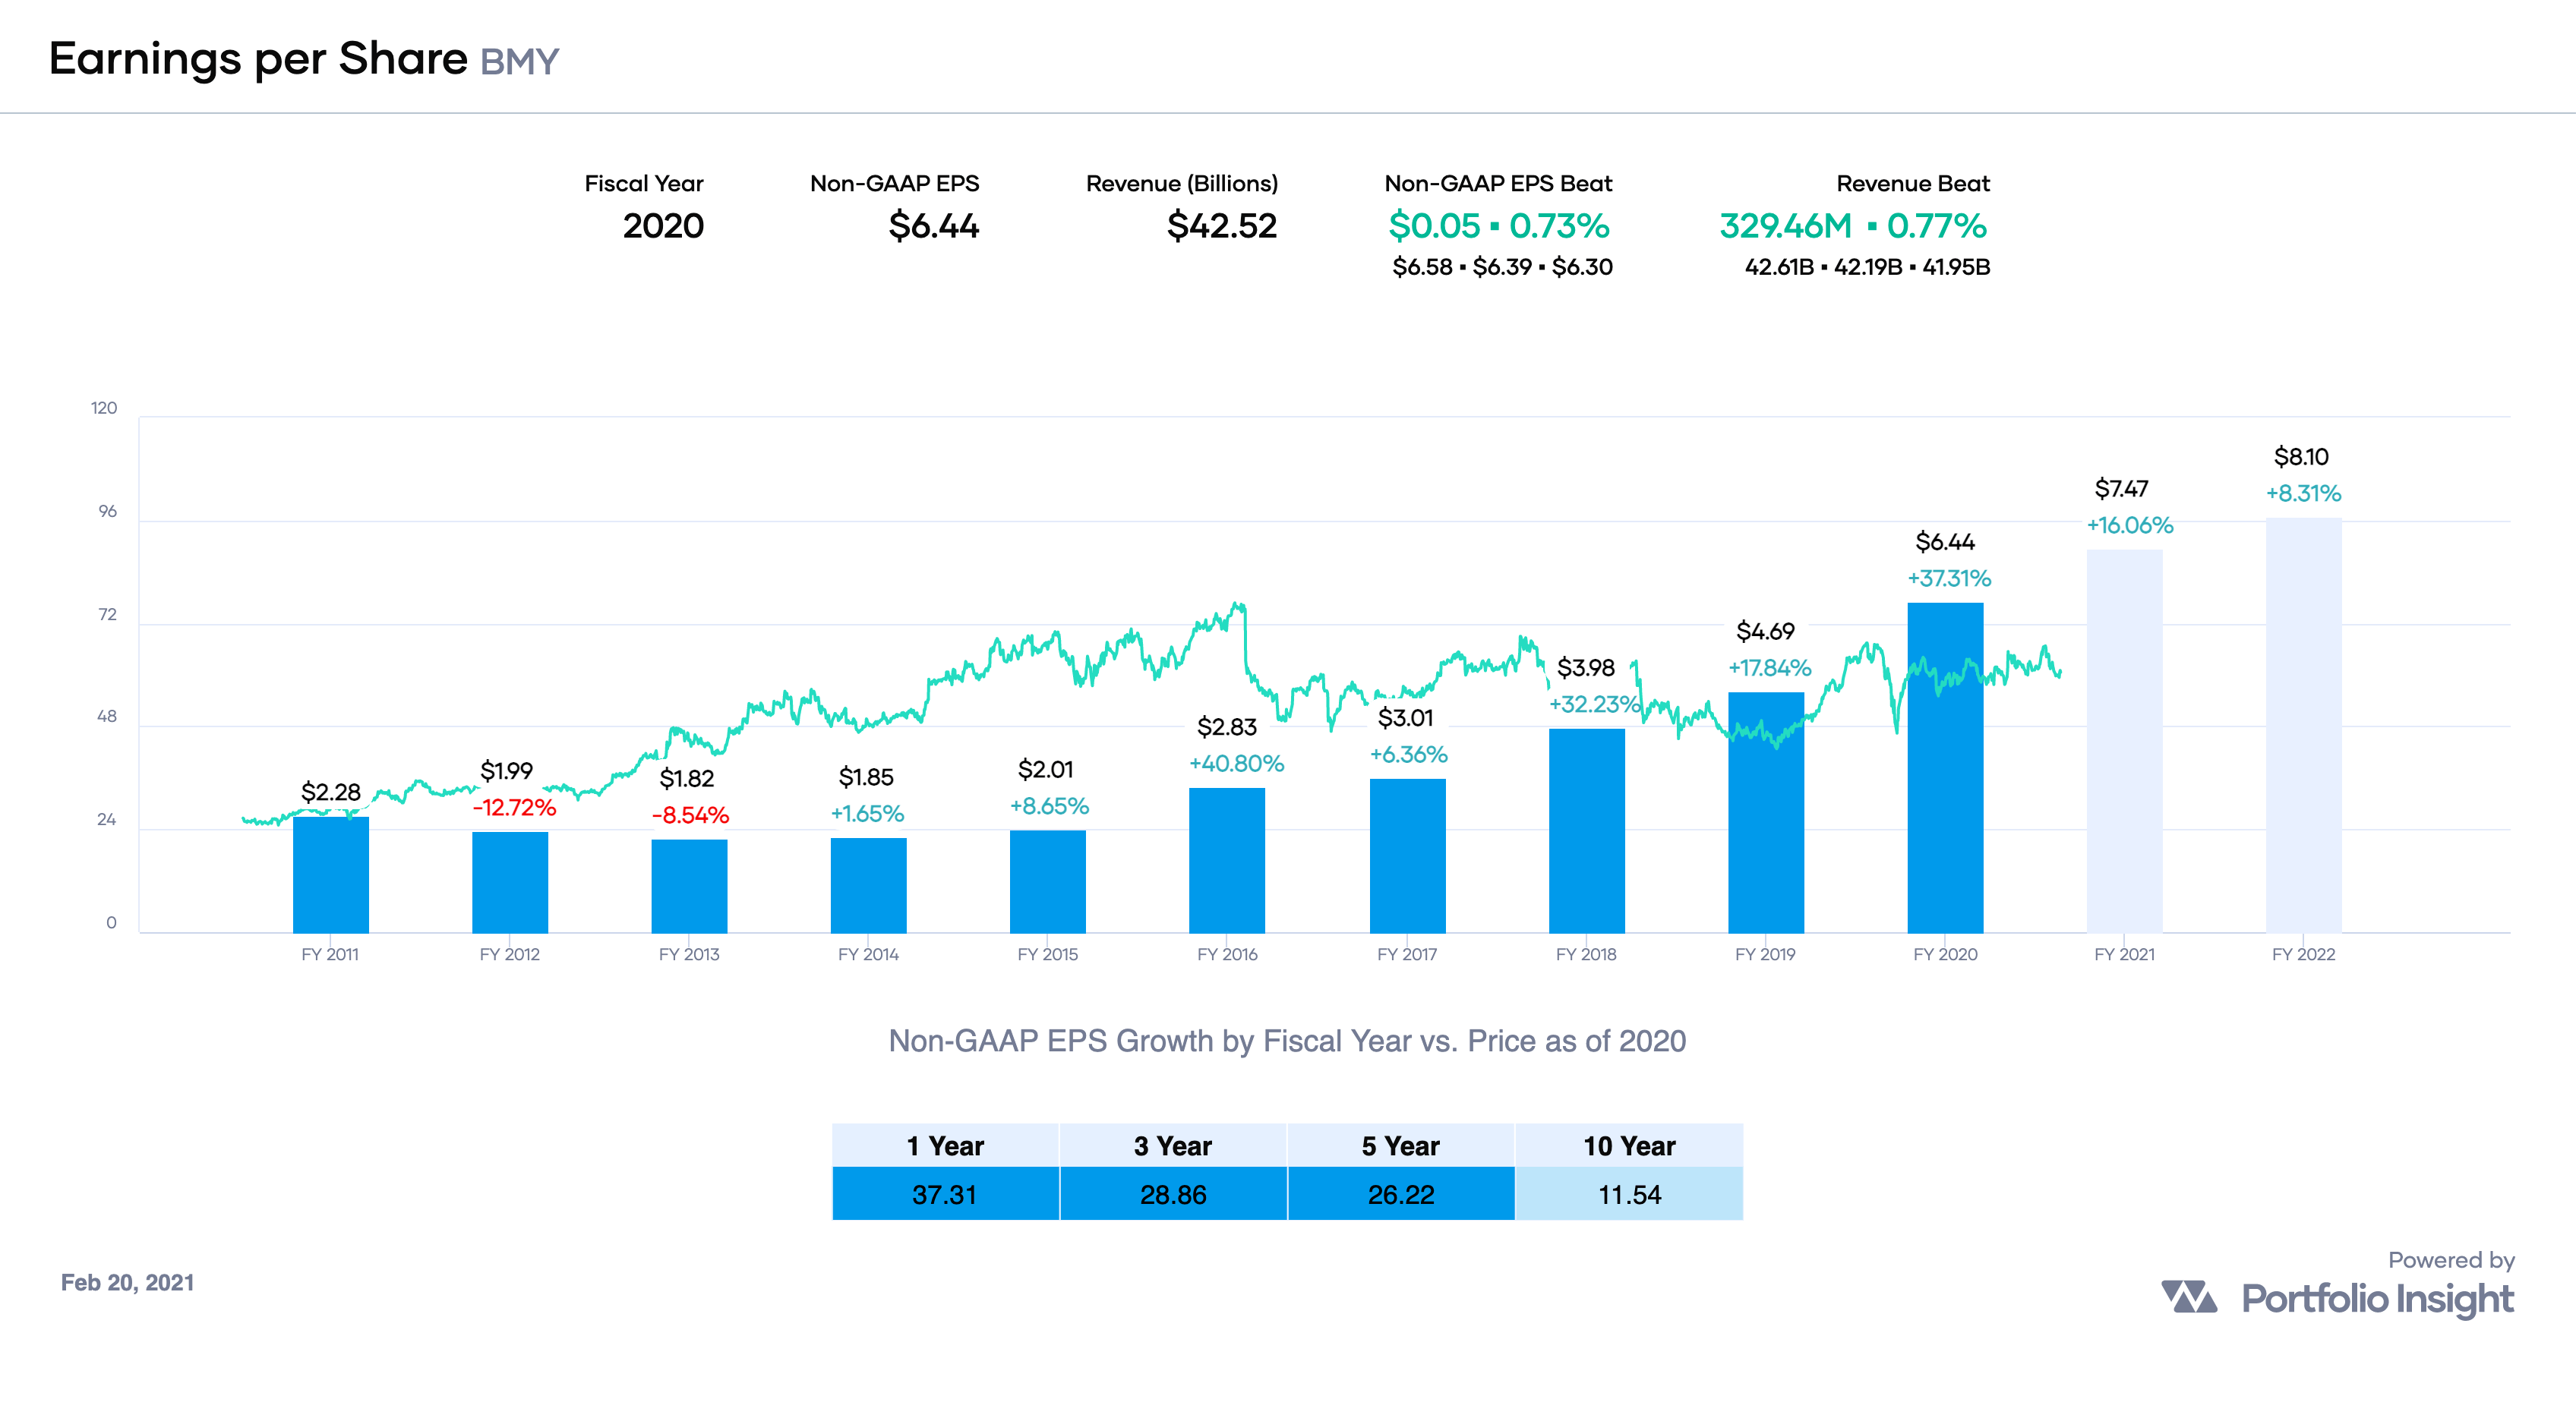Click the $7.47 EPS label
The height and width of the screenshot is (1418, 2576).
click(x=2121, y=489)
